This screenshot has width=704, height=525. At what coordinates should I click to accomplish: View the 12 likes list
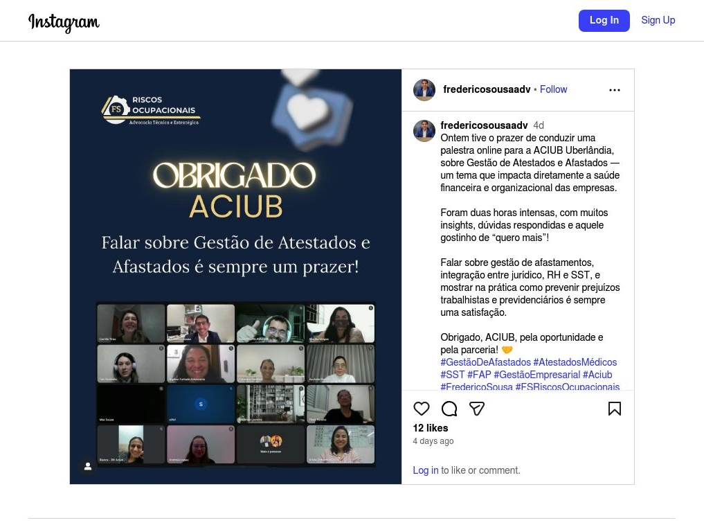pyautogui.click(x=430, y=428)
